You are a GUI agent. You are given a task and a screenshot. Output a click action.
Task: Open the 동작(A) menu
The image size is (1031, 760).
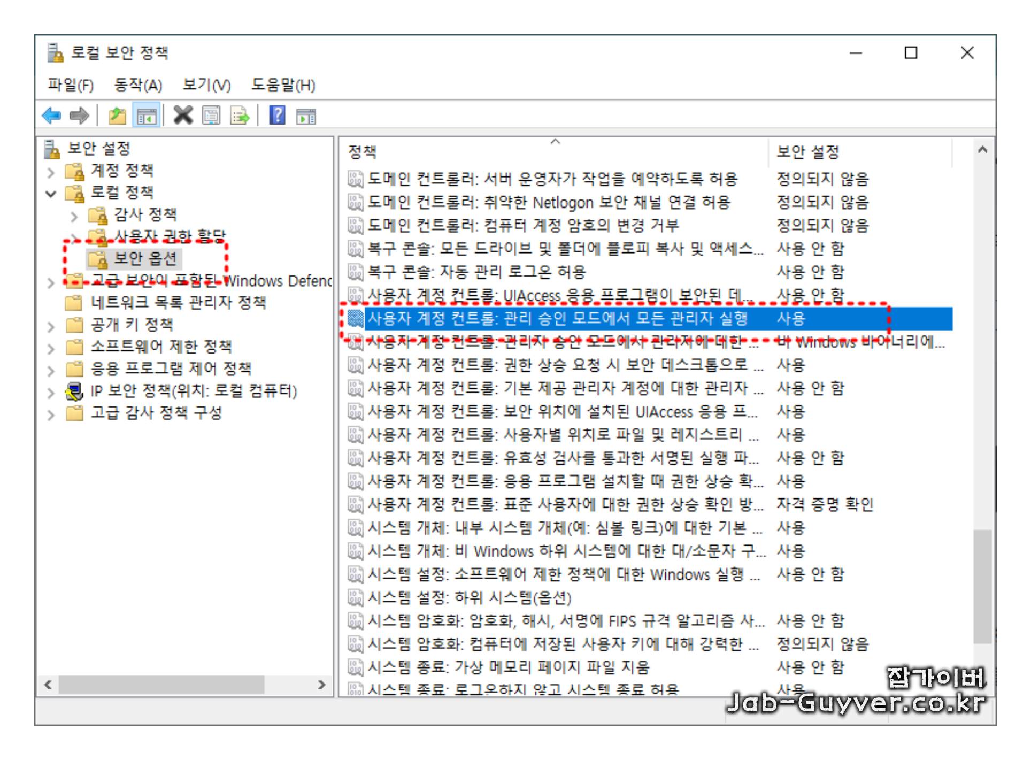point(138,85)
